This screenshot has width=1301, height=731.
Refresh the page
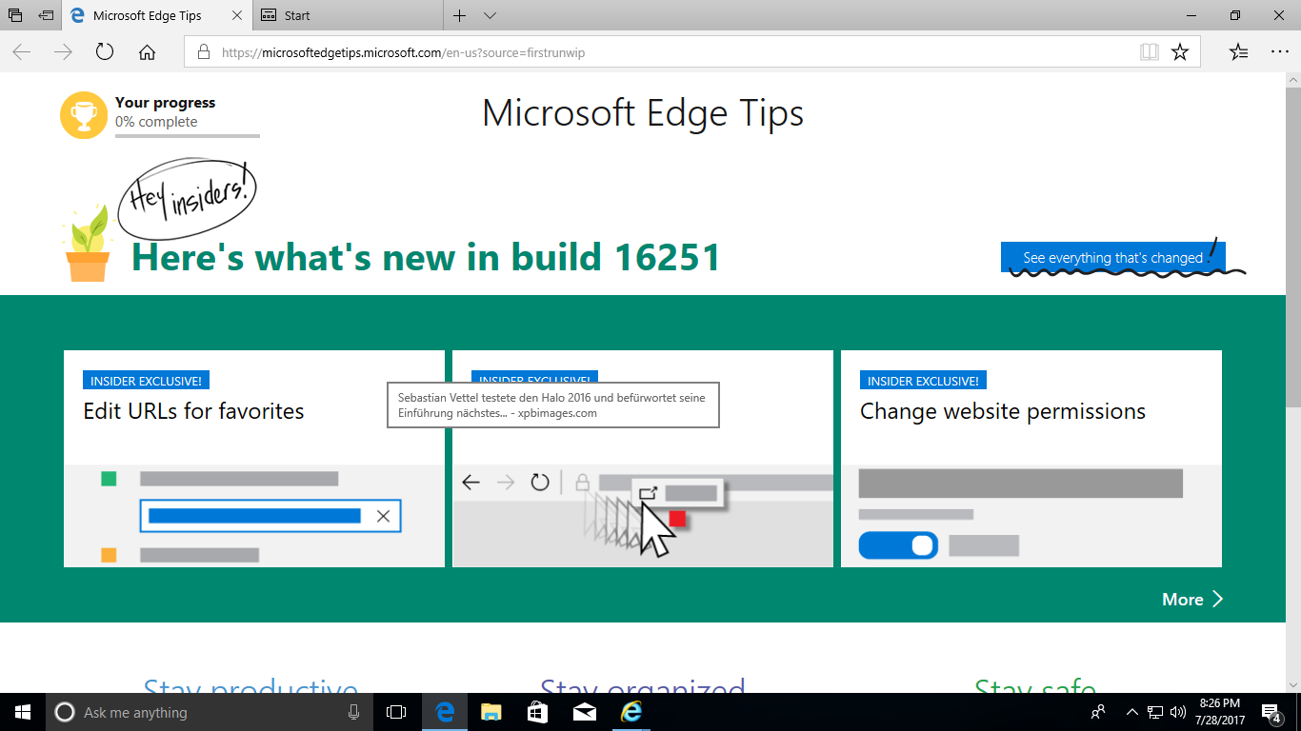point(105,52)
